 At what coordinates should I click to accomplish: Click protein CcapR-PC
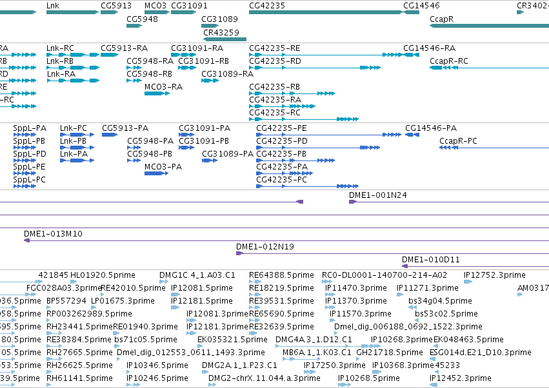point(458,141)
